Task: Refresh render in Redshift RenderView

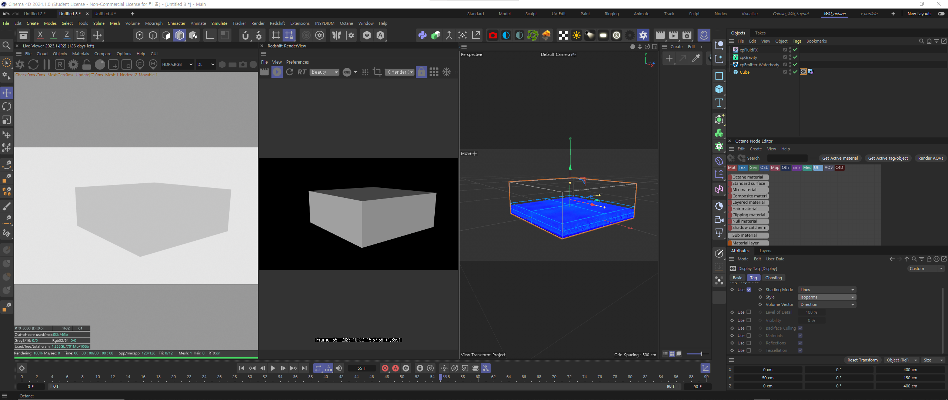Action: [x=290, y=72]
